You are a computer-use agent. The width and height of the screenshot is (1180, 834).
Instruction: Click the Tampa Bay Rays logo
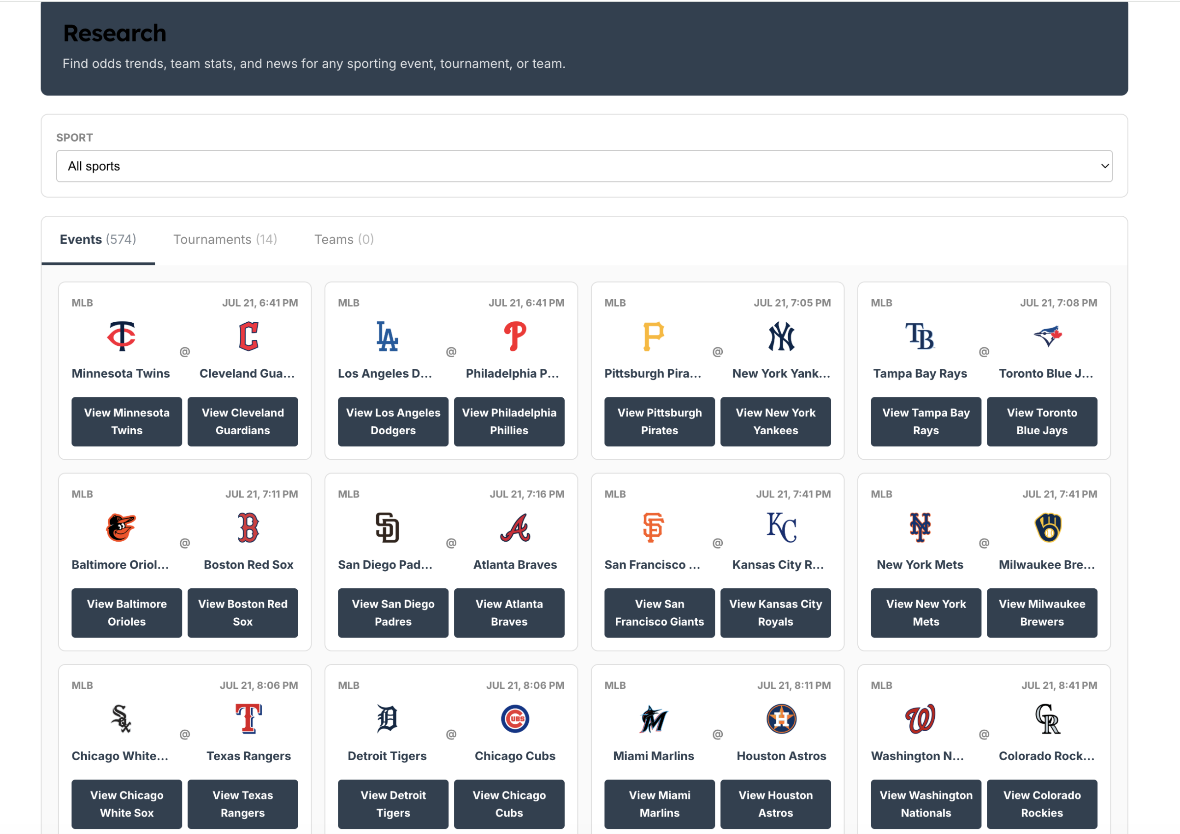(920, 336)
